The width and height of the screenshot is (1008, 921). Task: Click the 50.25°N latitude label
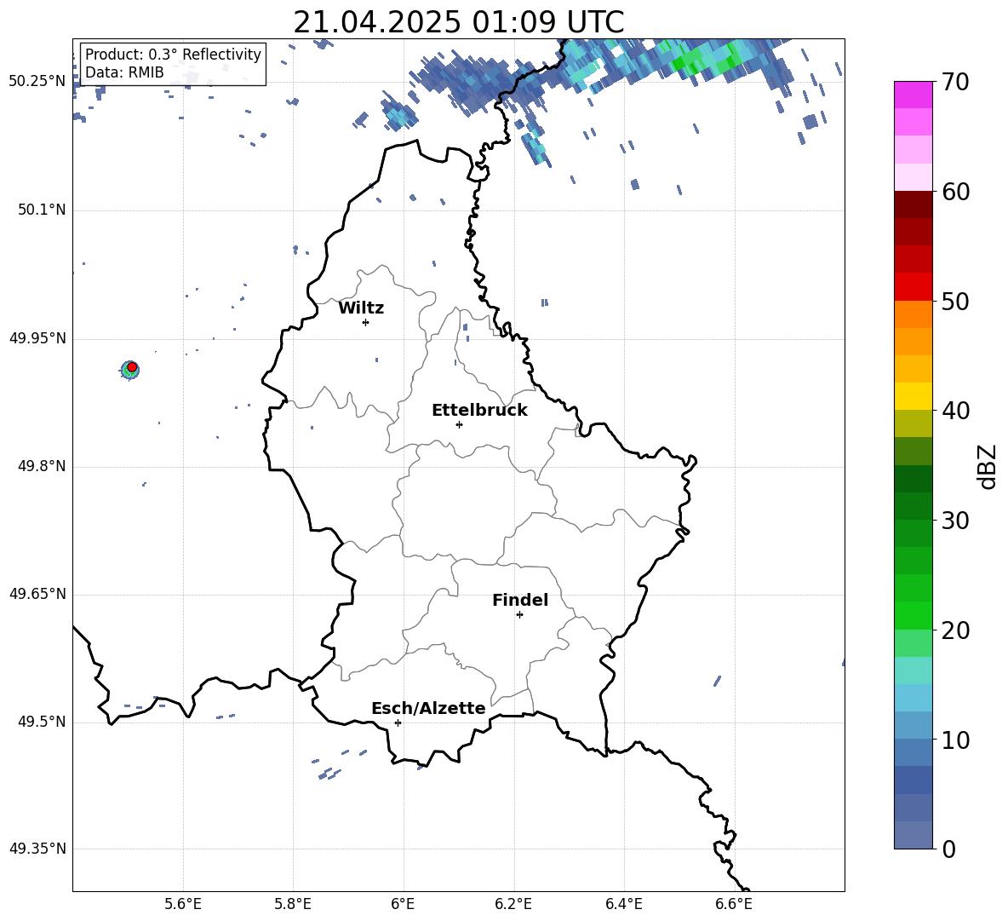(x=37, y=82)
